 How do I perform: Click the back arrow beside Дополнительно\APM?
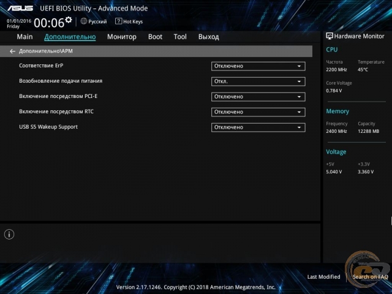(x=12, y=51)
